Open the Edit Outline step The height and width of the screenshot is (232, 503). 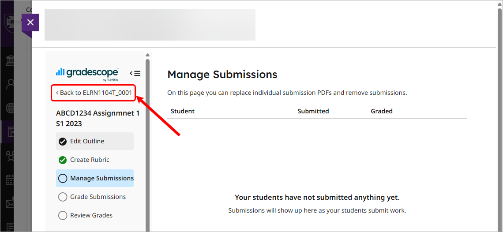[x=87, y=141]
